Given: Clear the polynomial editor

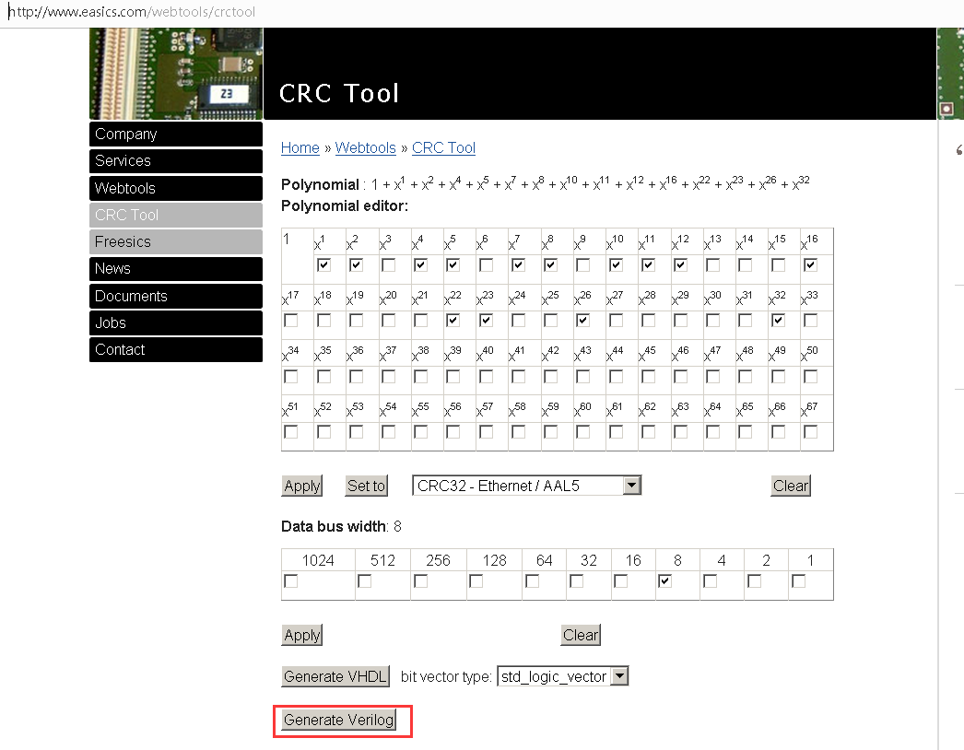Looking at the screenshot, I should [791, 486].
